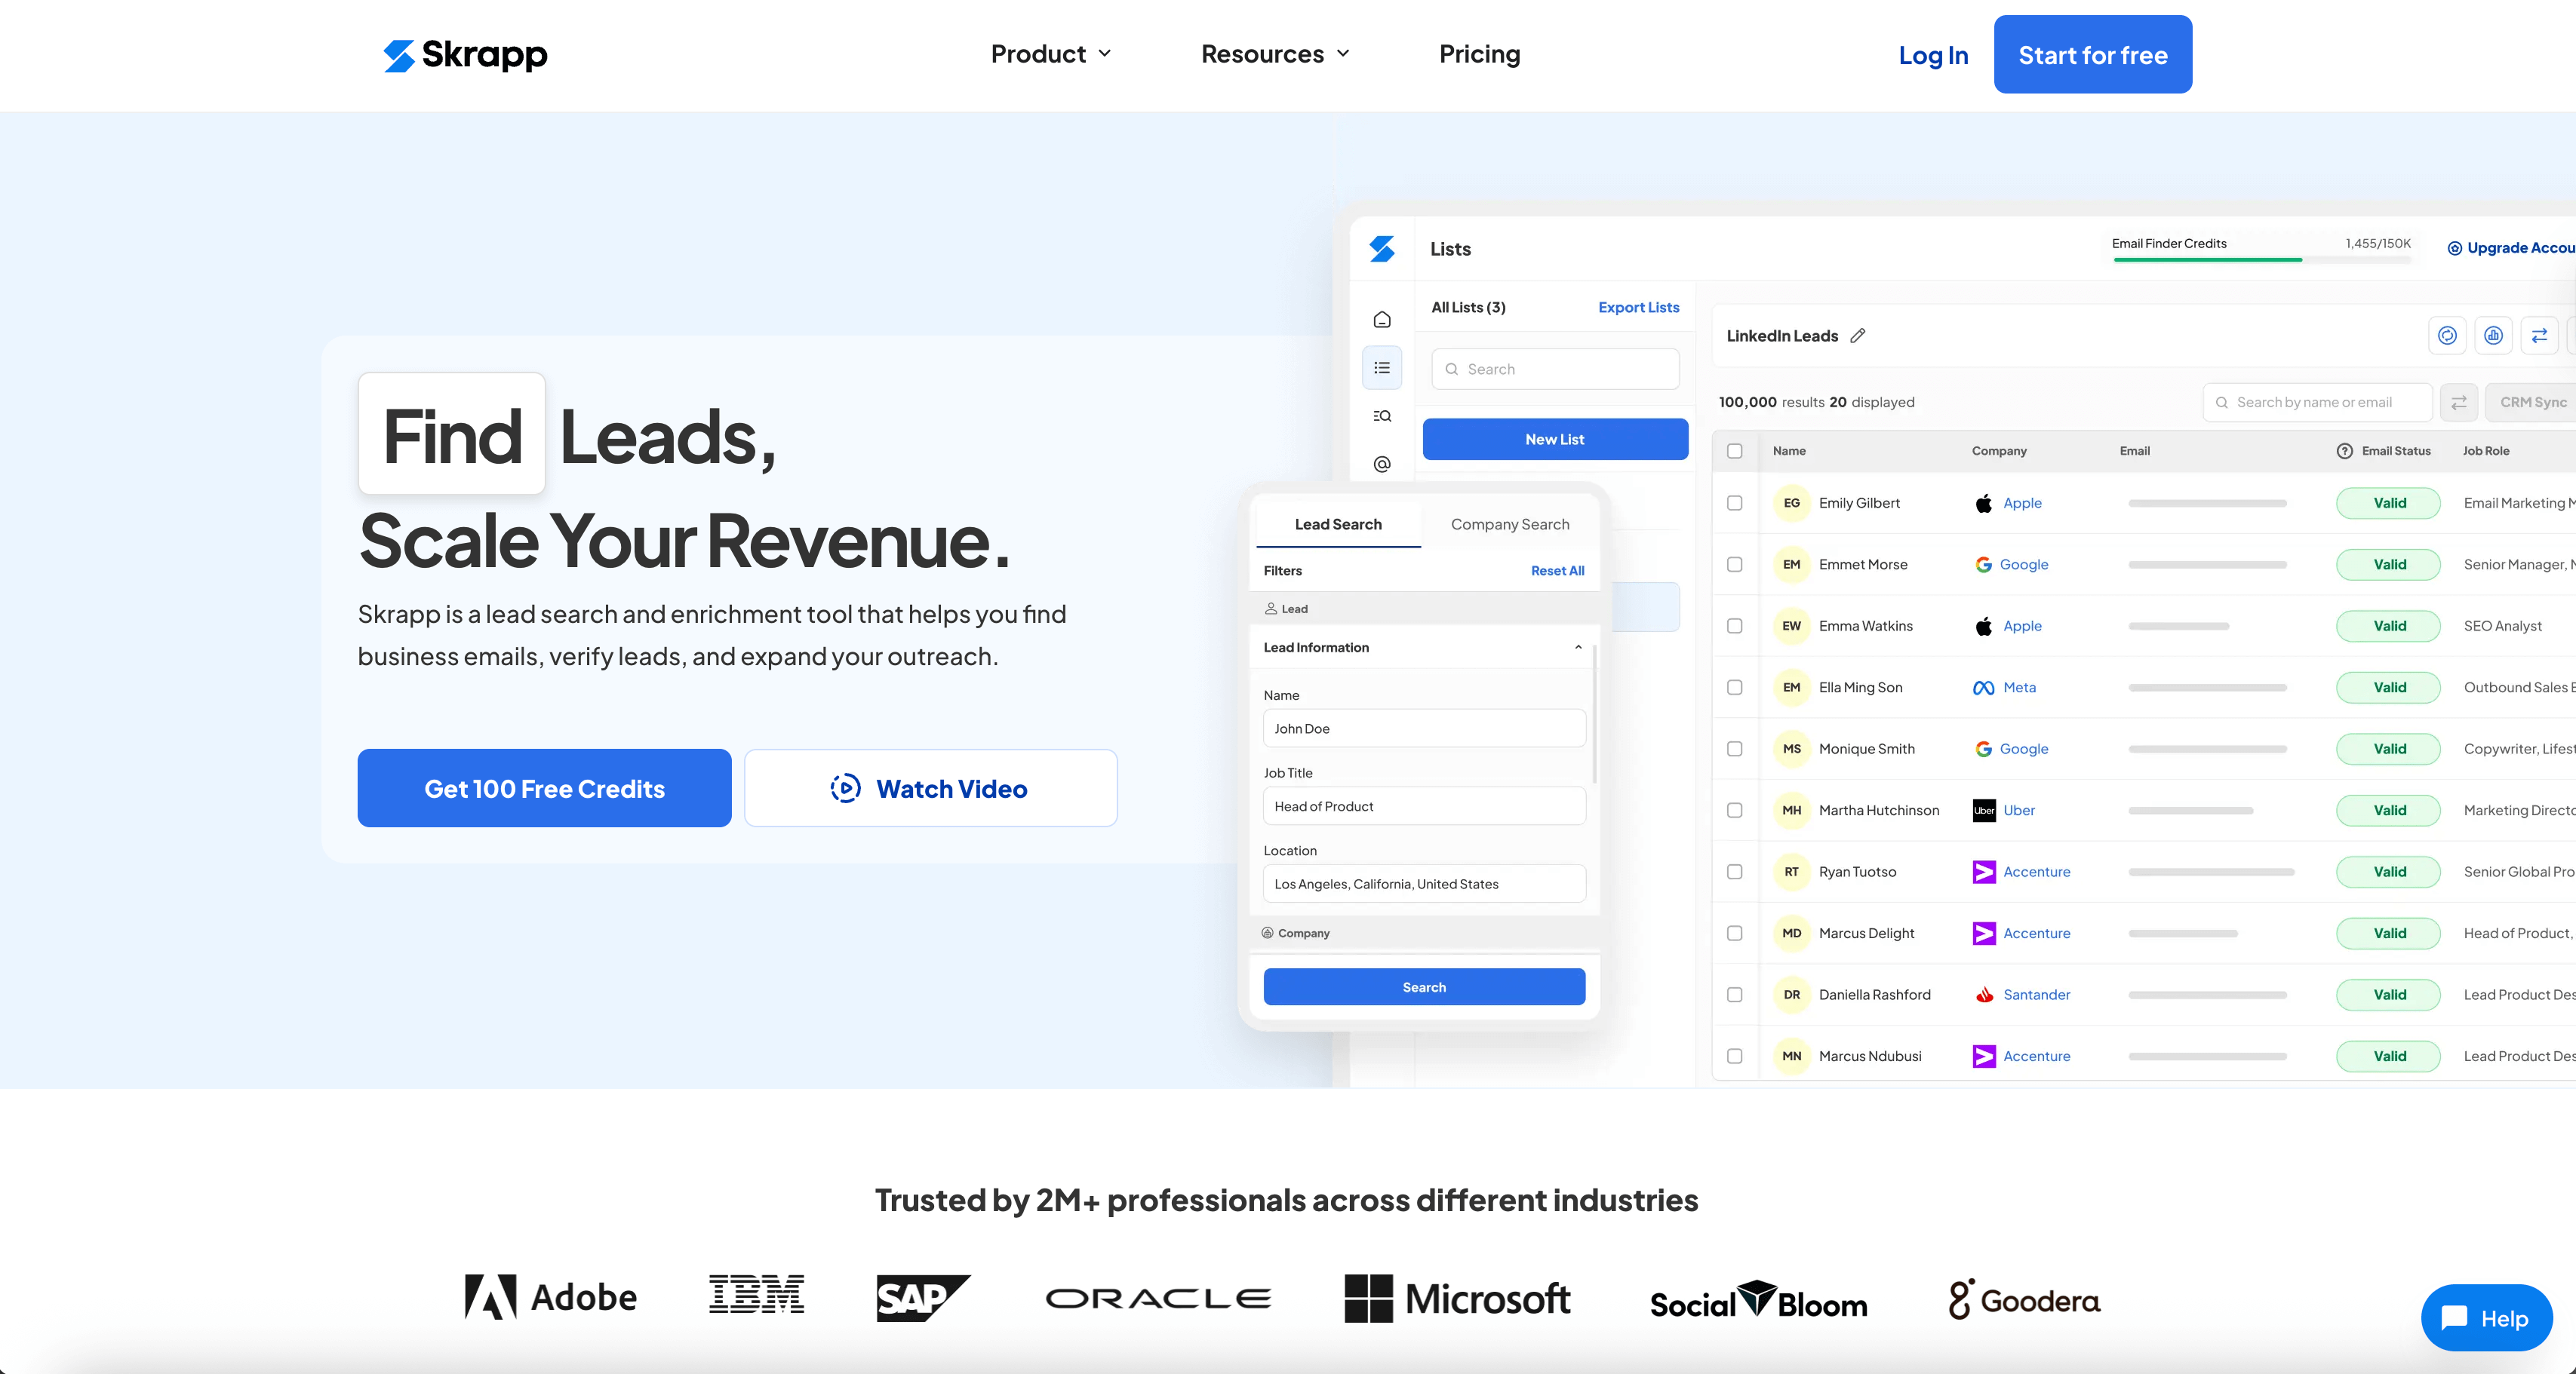The width and height of the screenshot is (2576, 1374).
Task: Open the Lead Search icon in sidebar
Action: (x=1382, y=416)
